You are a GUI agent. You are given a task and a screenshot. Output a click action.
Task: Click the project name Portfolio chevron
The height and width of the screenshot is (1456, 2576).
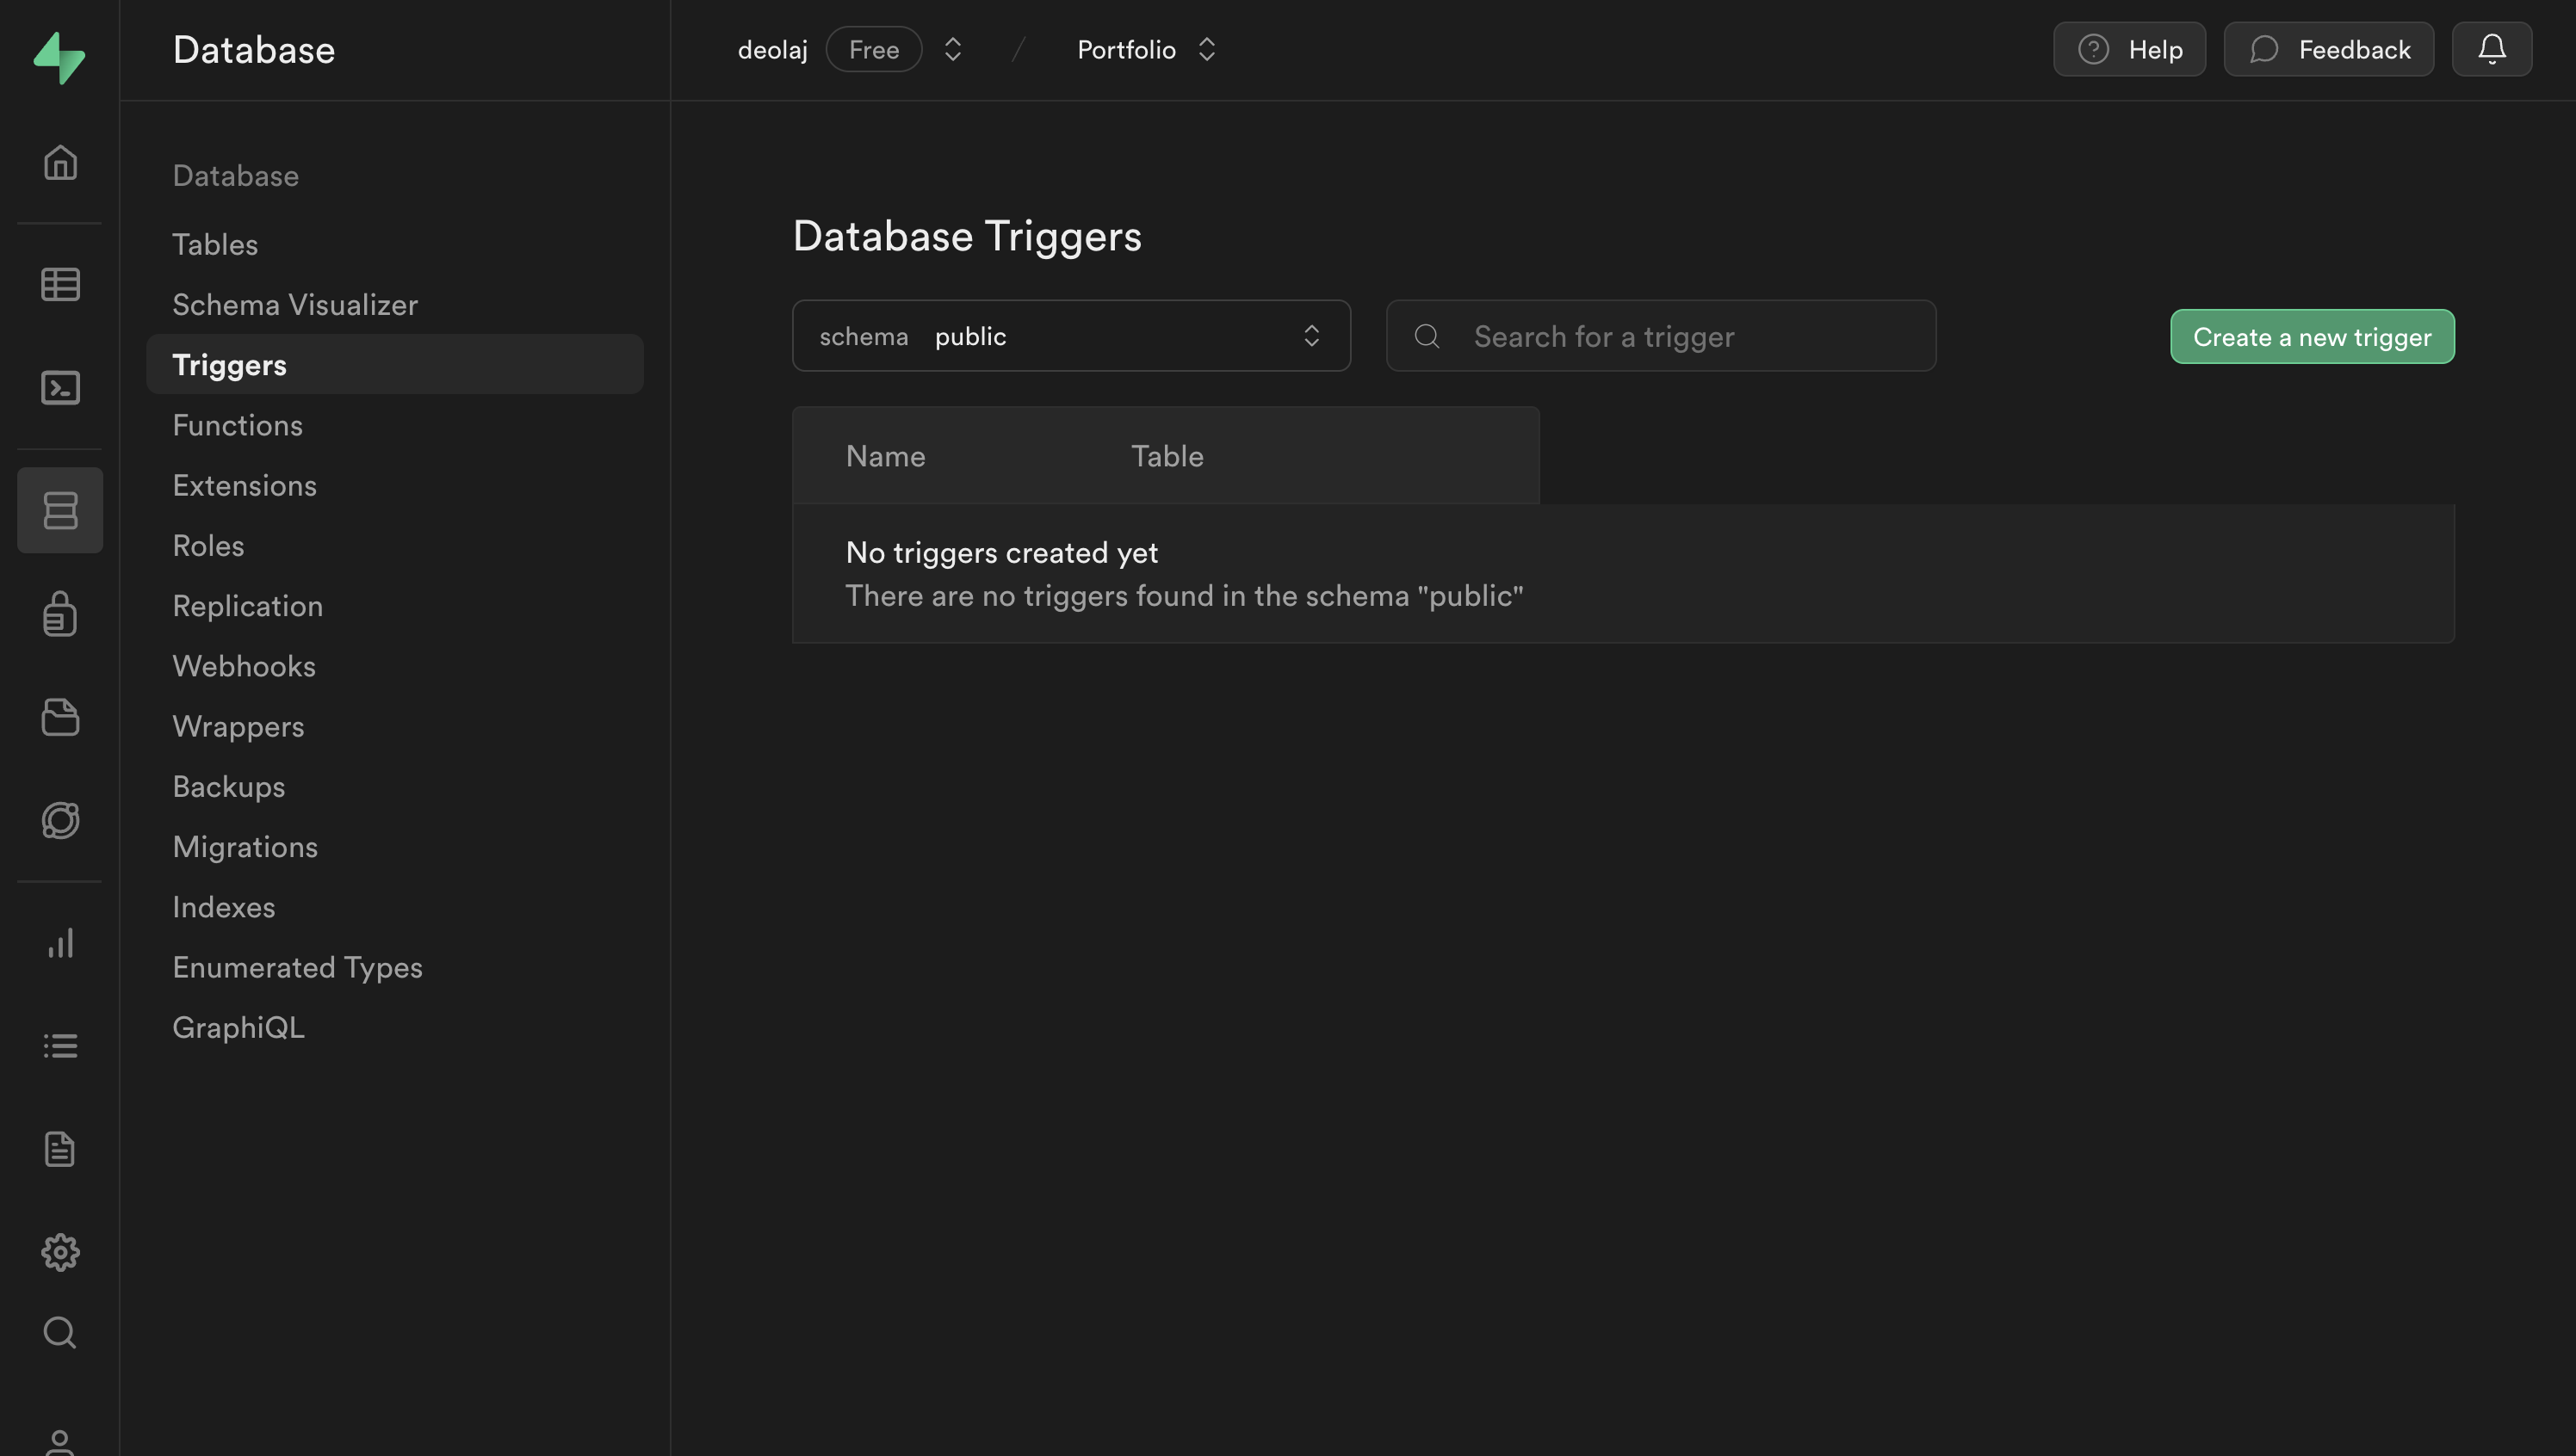tap(1206, 48)
